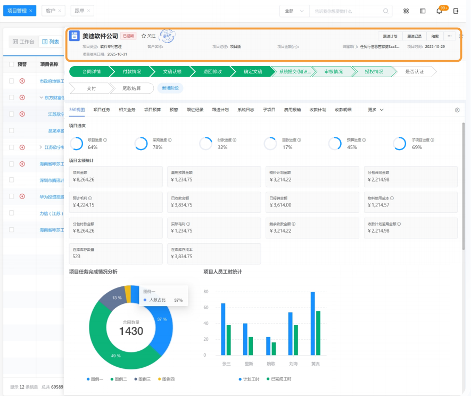471x396 pixels.
Task: Select the 合同详情 stage
Action: click(x=92, y=71)
